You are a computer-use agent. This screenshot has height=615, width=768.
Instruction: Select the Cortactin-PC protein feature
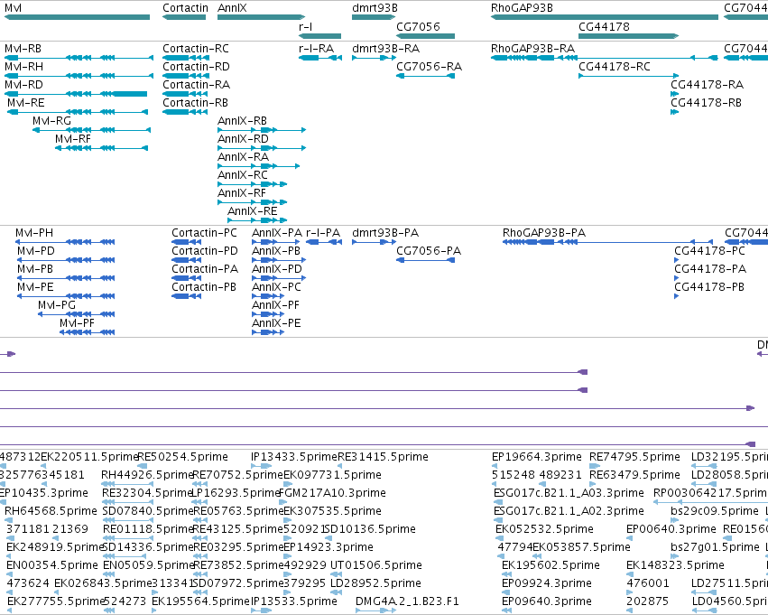[186, 242]
